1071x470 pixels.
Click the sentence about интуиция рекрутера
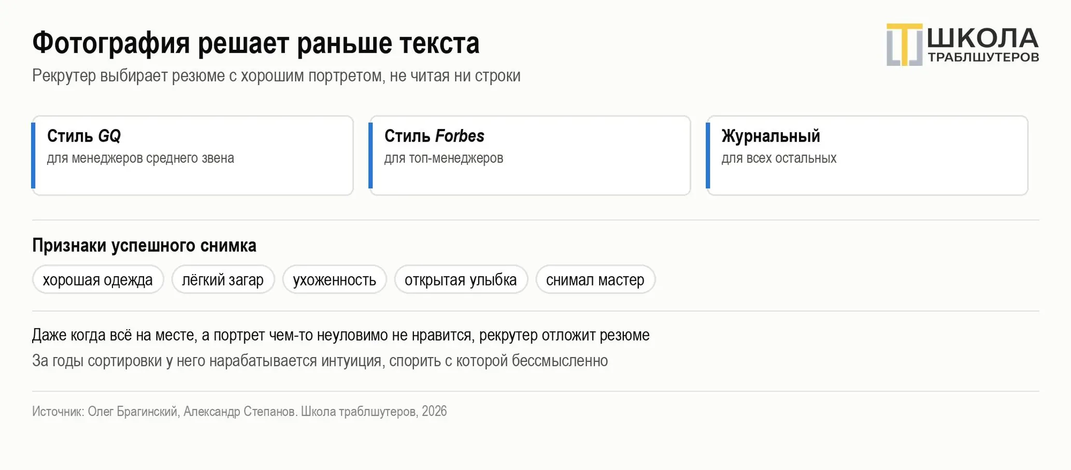[x=320, y=361]
